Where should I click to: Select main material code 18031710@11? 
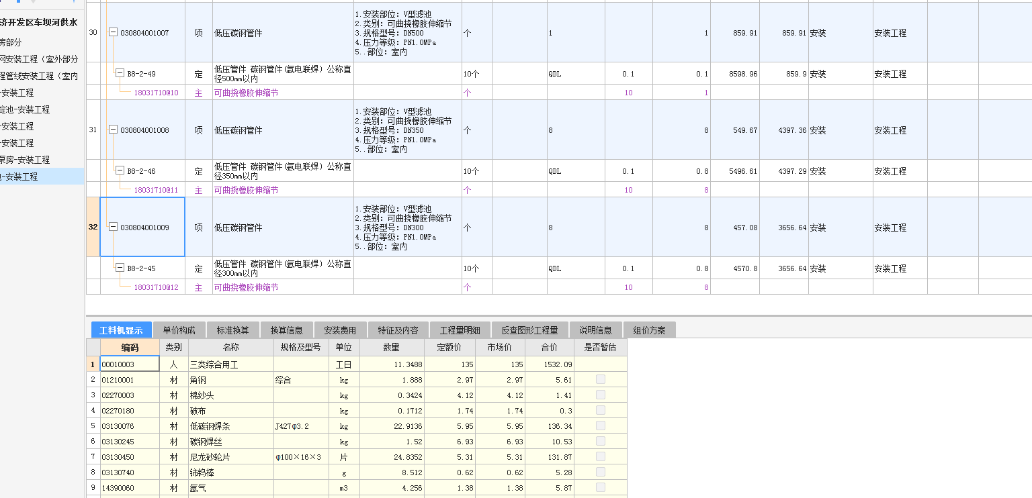coord(157,190)
